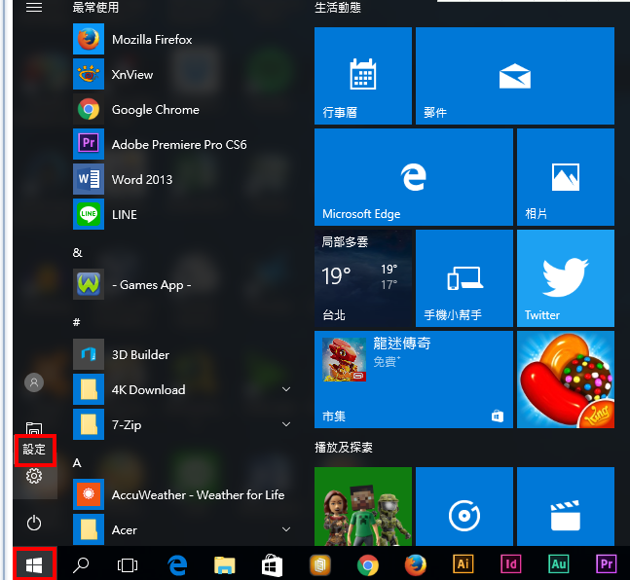Open the Store icon on taskbar
The height and width of the screenshot is (580, 630).
tap(272, 564)
